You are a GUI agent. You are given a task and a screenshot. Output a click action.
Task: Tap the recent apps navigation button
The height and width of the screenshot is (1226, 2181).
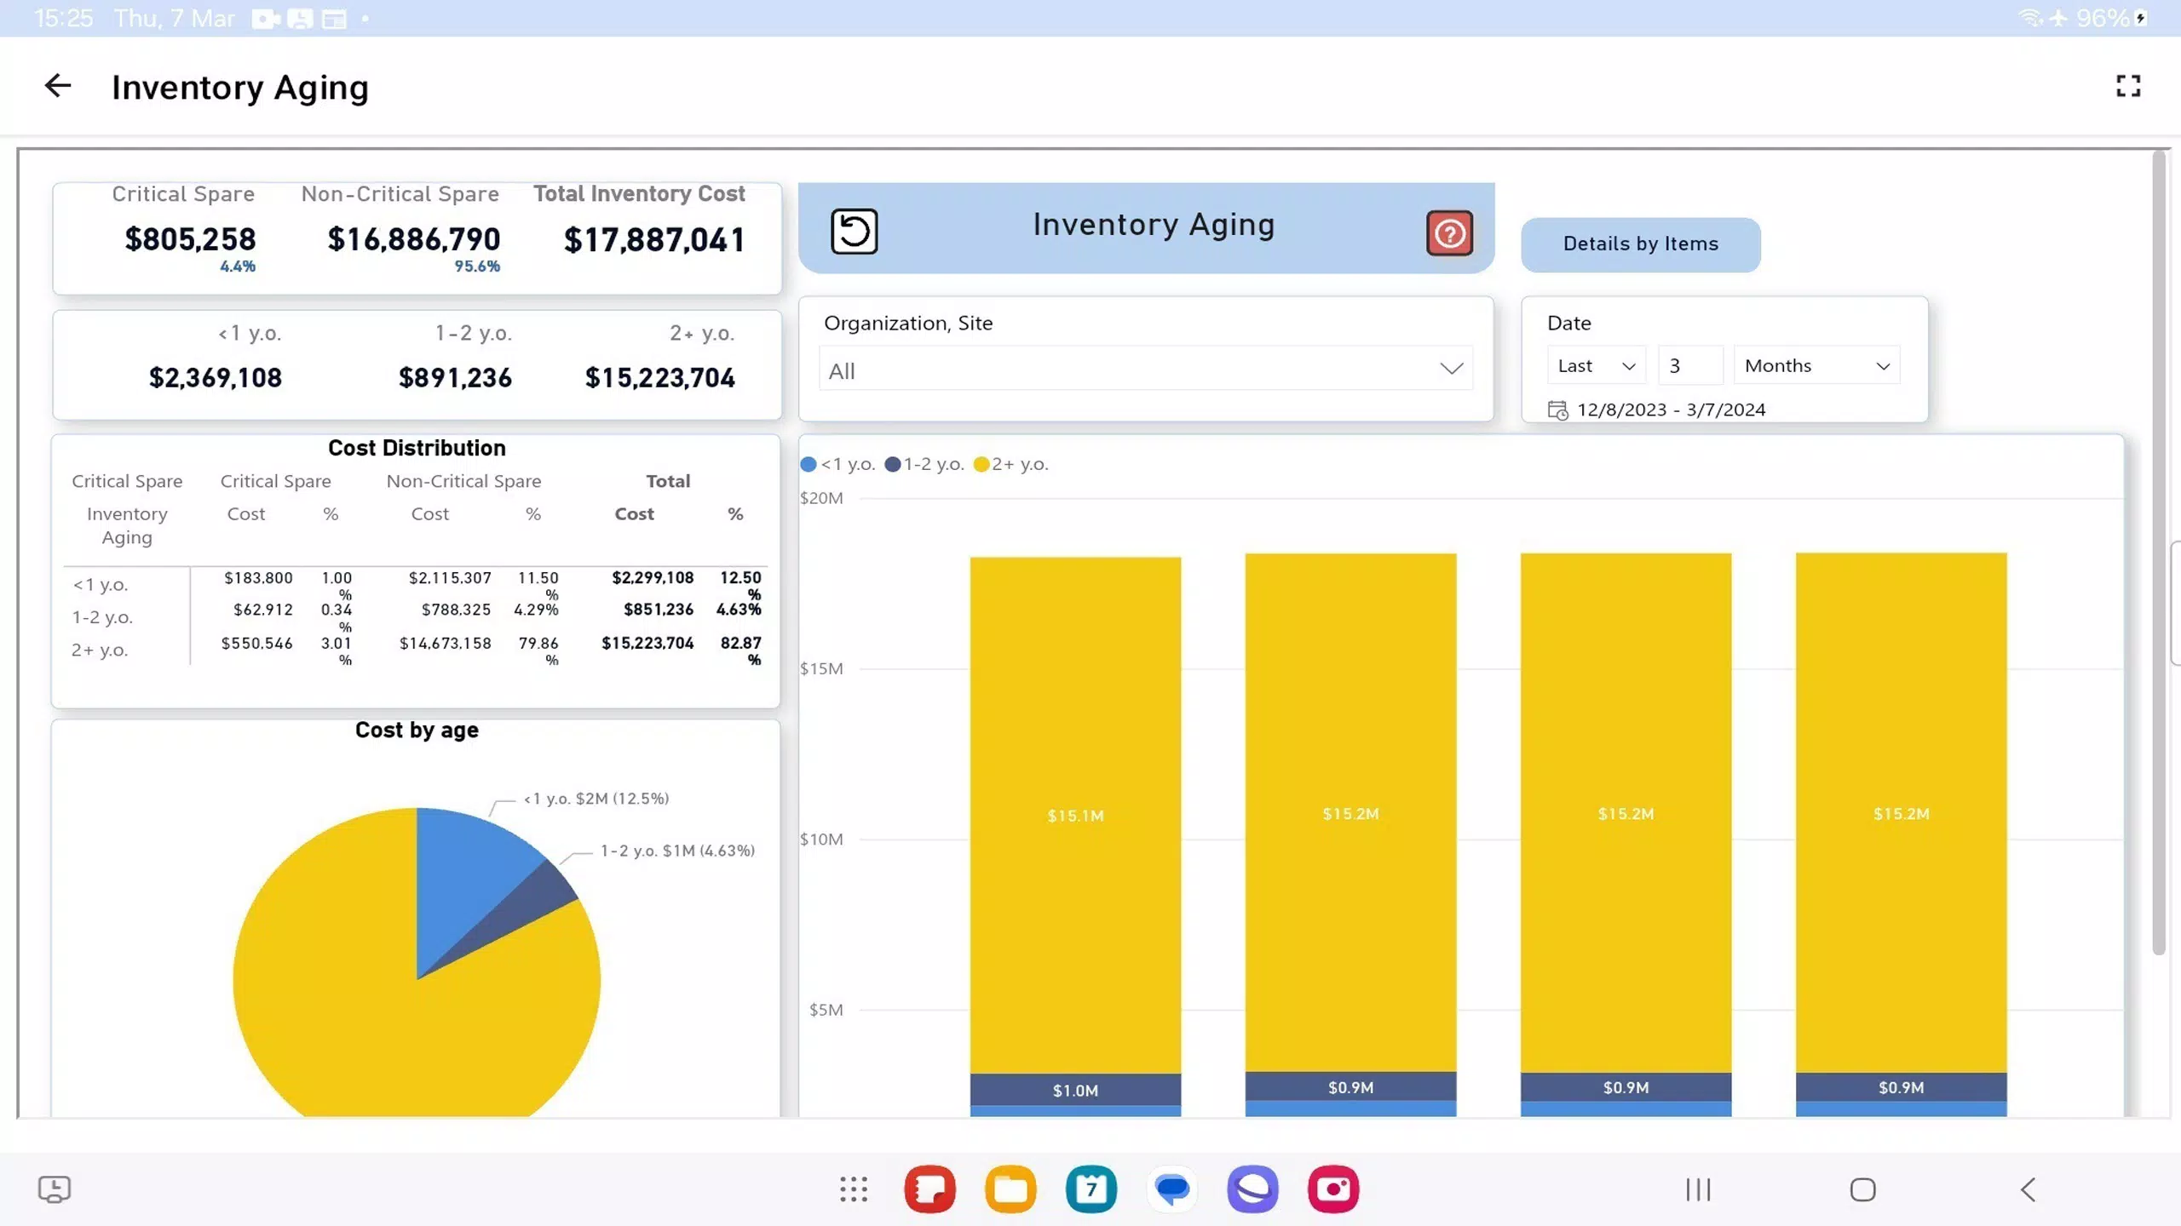(1698, 1189)
